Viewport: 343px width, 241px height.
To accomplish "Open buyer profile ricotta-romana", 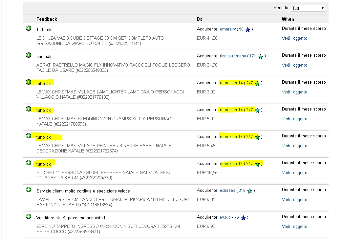I will point(233,56).
